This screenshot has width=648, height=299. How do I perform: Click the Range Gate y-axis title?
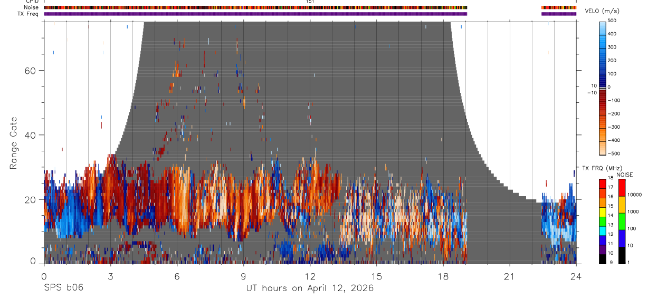pyautogui.click(x=13, y=144)
